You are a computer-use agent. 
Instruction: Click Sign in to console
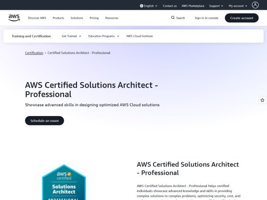[x=206, y=18]
